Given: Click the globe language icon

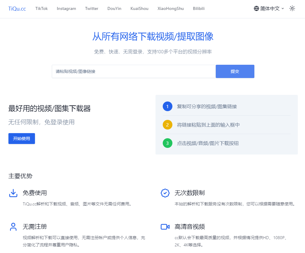Looking at the screenshot, I should pyautogui.click(x=256, y=8).
